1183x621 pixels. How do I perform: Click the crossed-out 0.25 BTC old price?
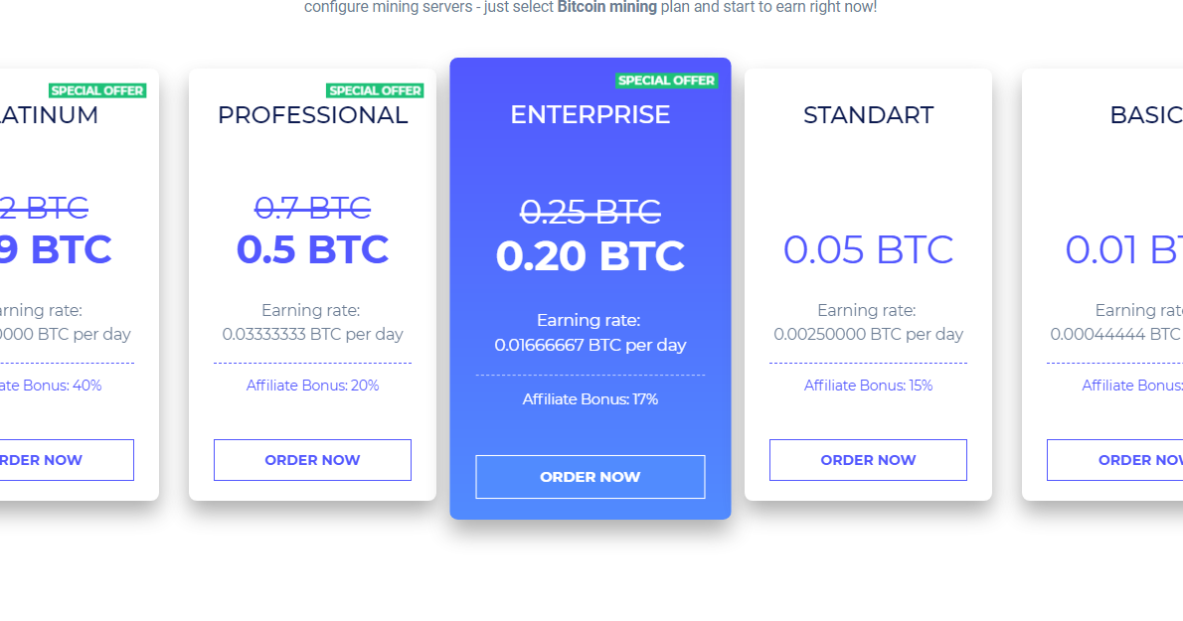click(590, 211)
